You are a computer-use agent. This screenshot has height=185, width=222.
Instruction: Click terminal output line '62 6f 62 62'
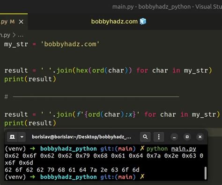pyautogui.click(x=72, y=170)
